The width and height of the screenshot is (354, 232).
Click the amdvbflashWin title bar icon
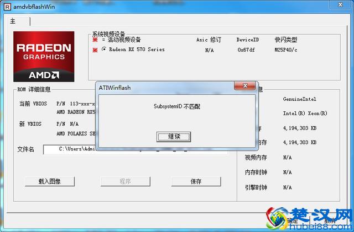click(7, 7)
